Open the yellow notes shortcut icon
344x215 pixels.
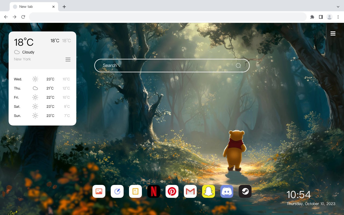coord(135,191)
